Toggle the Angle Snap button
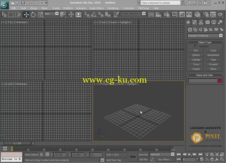Viewport: 226px width, 163px height. click(94, 15)
